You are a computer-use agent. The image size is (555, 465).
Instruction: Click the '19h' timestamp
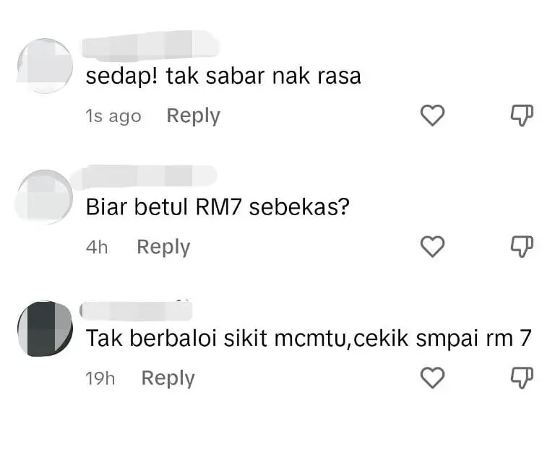pos(100,379)
